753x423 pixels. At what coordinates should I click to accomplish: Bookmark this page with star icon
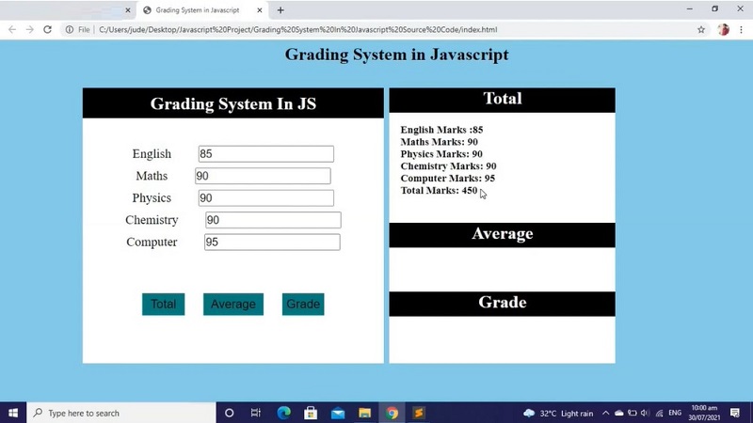[x=701, y=30]
